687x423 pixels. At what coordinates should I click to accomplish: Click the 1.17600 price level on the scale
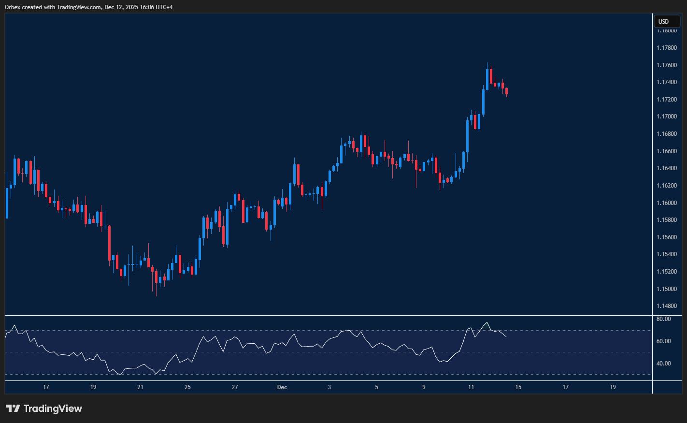click(x=667, y=64)
